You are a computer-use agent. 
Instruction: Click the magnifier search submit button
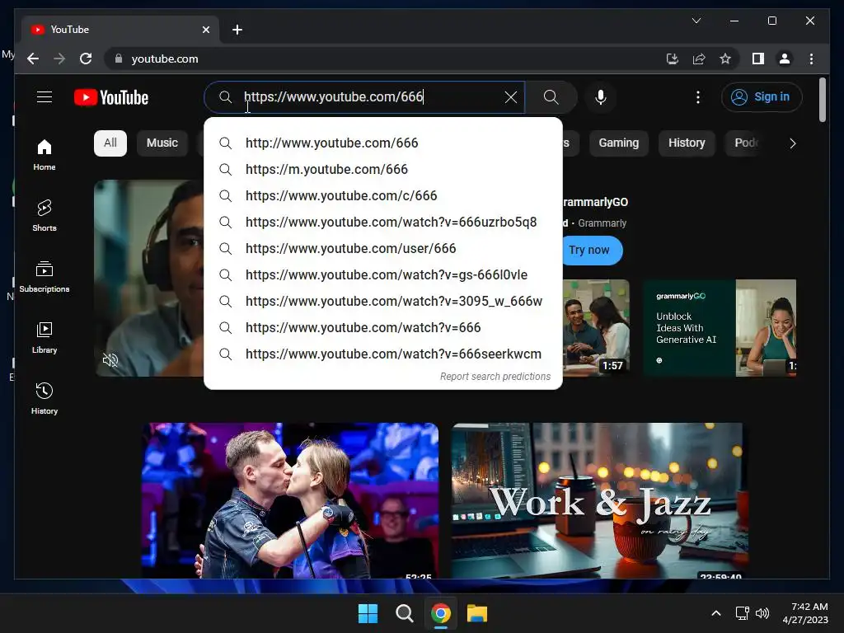coord(551,97)
